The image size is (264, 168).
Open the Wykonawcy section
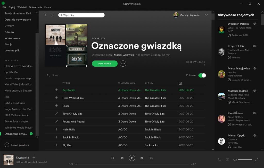tap(12, 38)
